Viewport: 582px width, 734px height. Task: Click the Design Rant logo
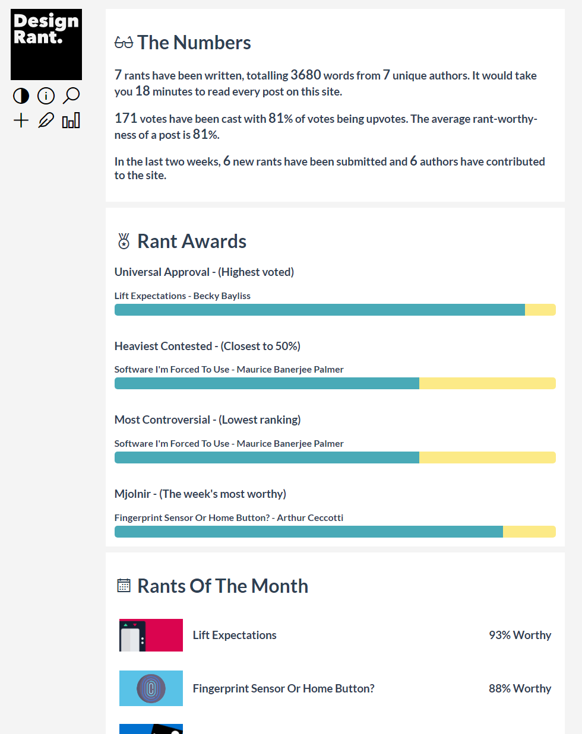[x=46, y=45]
